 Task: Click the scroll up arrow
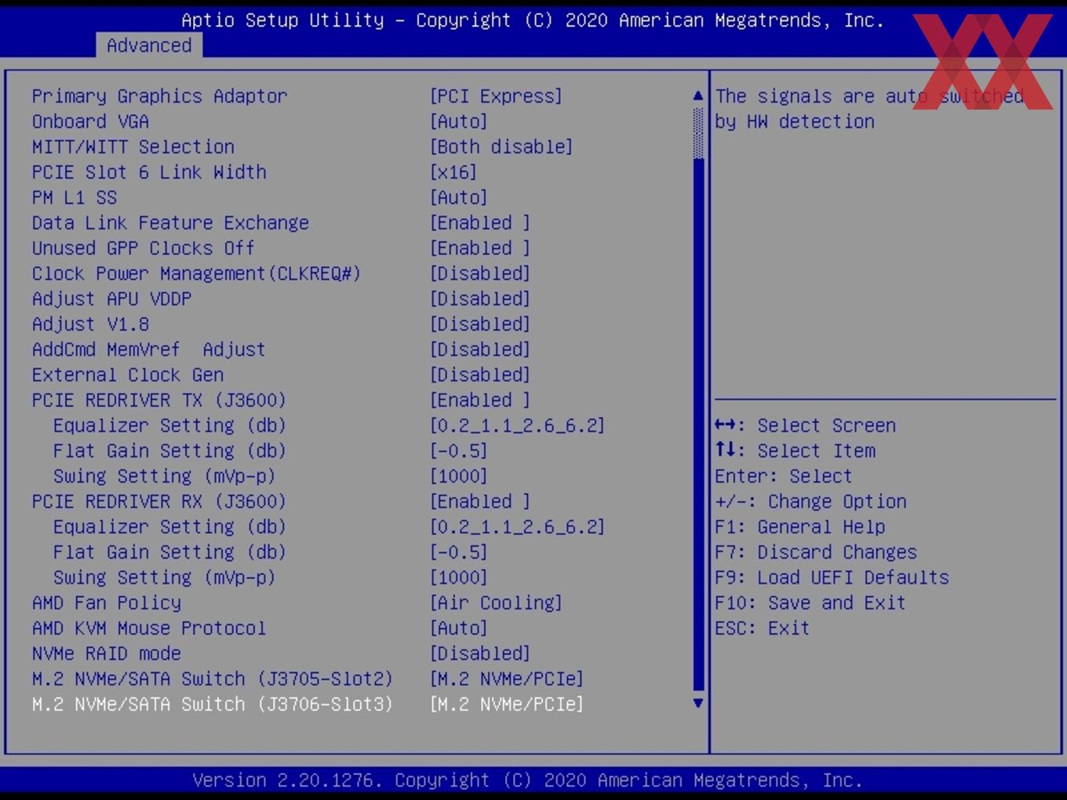click(698, 96)
